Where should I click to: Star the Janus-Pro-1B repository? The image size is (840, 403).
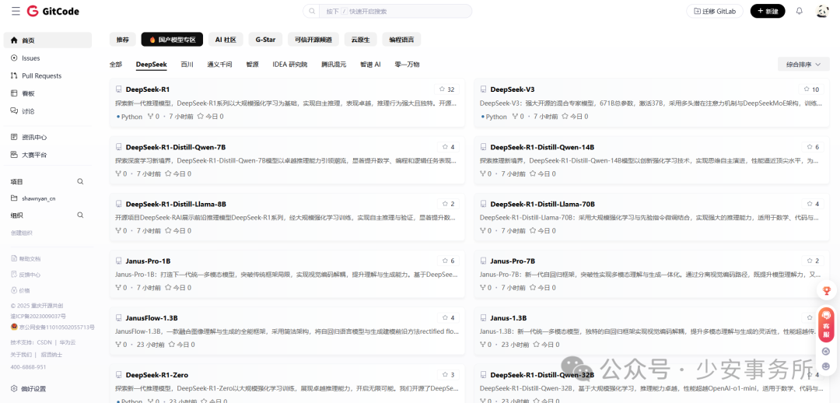[449, 261]
